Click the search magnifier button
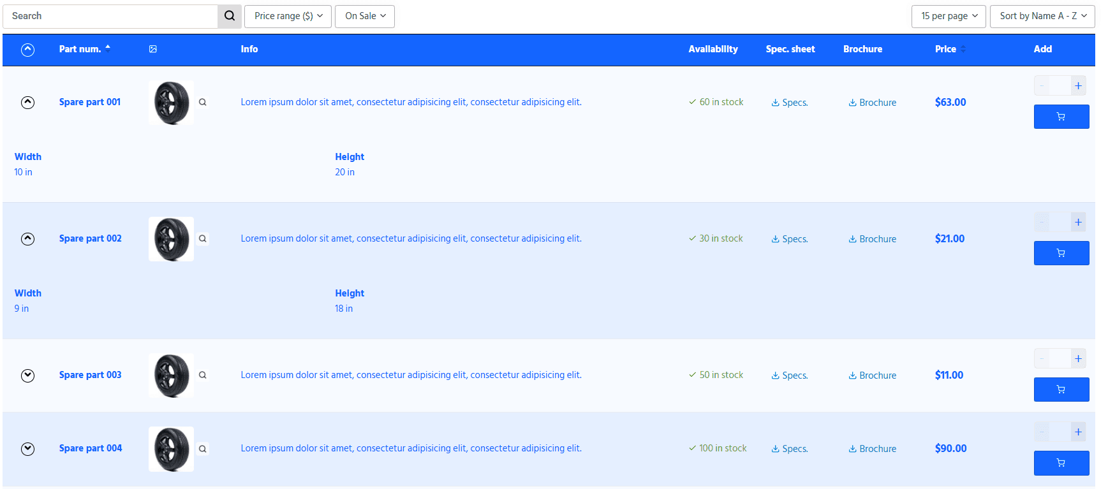The width and height of the screenshot is (1108, 489). coord(230,16)
